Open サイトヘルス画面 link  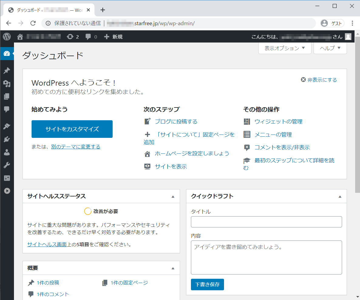(x=47, y=244)
